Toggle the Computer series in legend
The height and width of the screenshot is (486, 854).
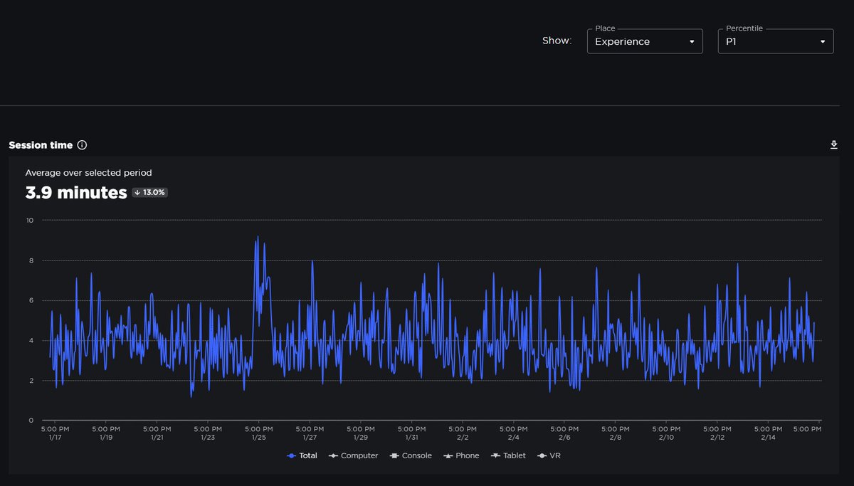(x=353, y=455)
